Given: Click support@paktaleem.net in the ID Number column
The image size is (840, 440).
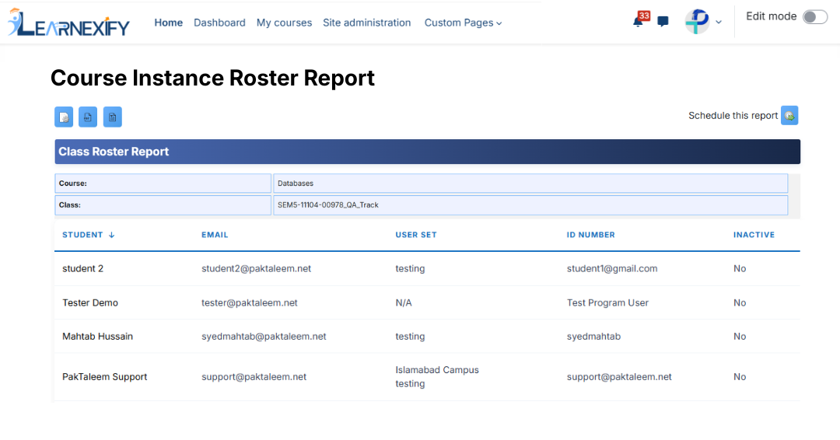Looking at the screenshot, I should tap(619, 377).
